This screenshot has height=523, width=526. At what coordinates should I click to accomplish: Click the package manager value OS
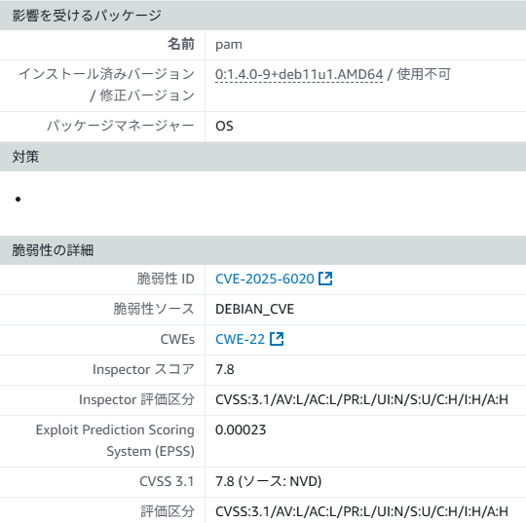[224, 127]
